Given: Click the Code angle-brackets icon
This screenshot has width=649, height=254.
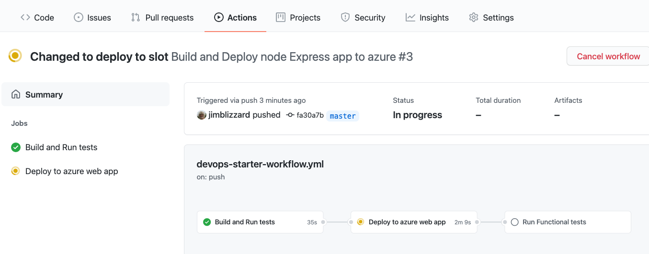Looking at the screenshot, I should coord(25,18).
